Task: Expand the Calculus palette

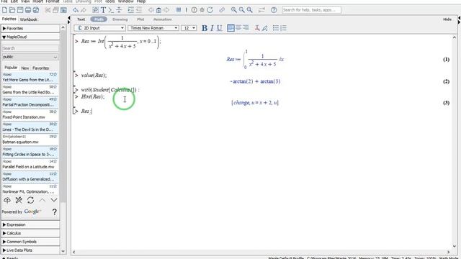Action: tap(30, 233)
